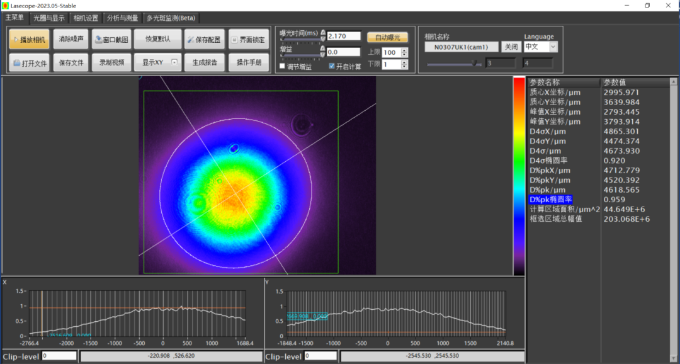The image size is (680, 364).
Task: Click the beam profile image center
Action: (257, 176)
